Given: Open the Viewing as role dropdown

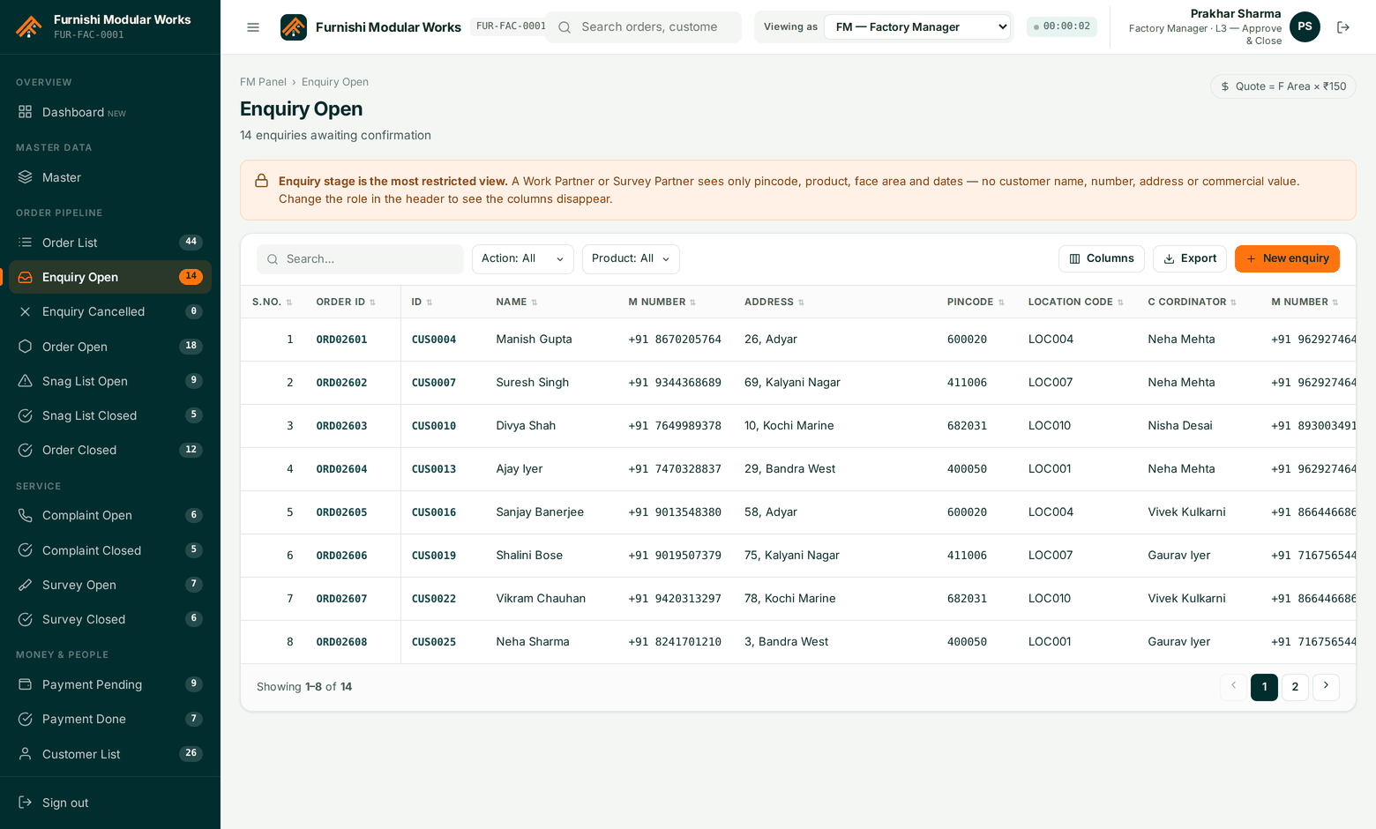Looking at the screenshot, I should click(917, 26).
